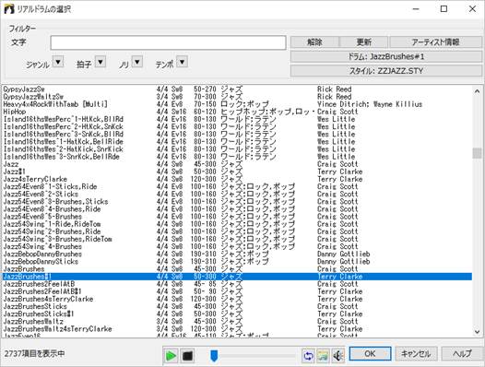This screenshot has height=367, width=485.
Task: Select the JazzBrushesSticks#1 row
Action: (237, 314)
